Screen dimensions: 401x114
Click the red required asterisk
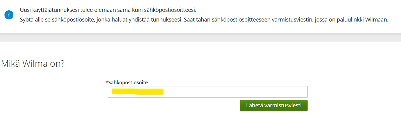click(107, 82)
